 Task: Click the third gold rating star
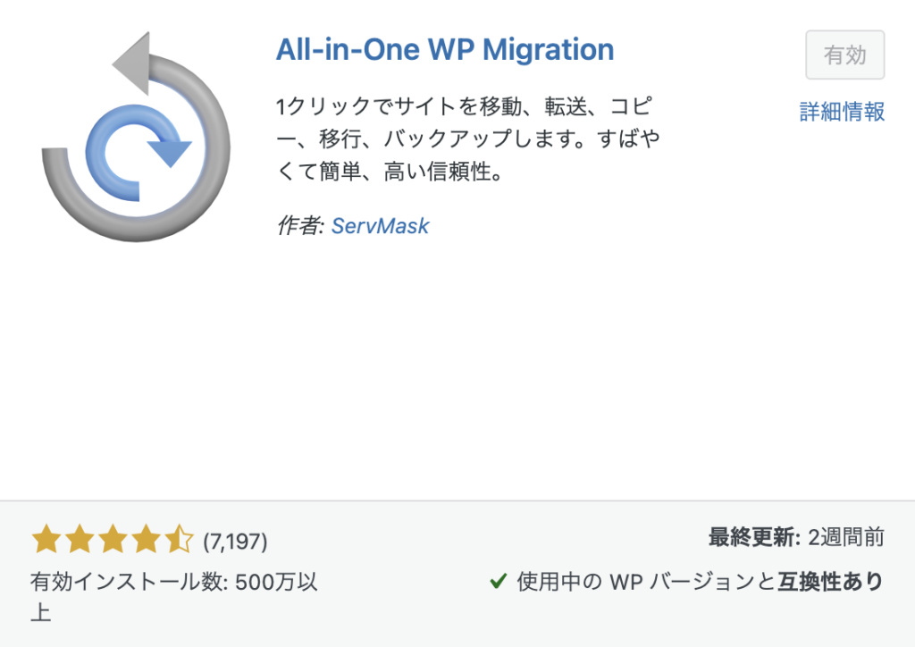click(x=113, y=539)
